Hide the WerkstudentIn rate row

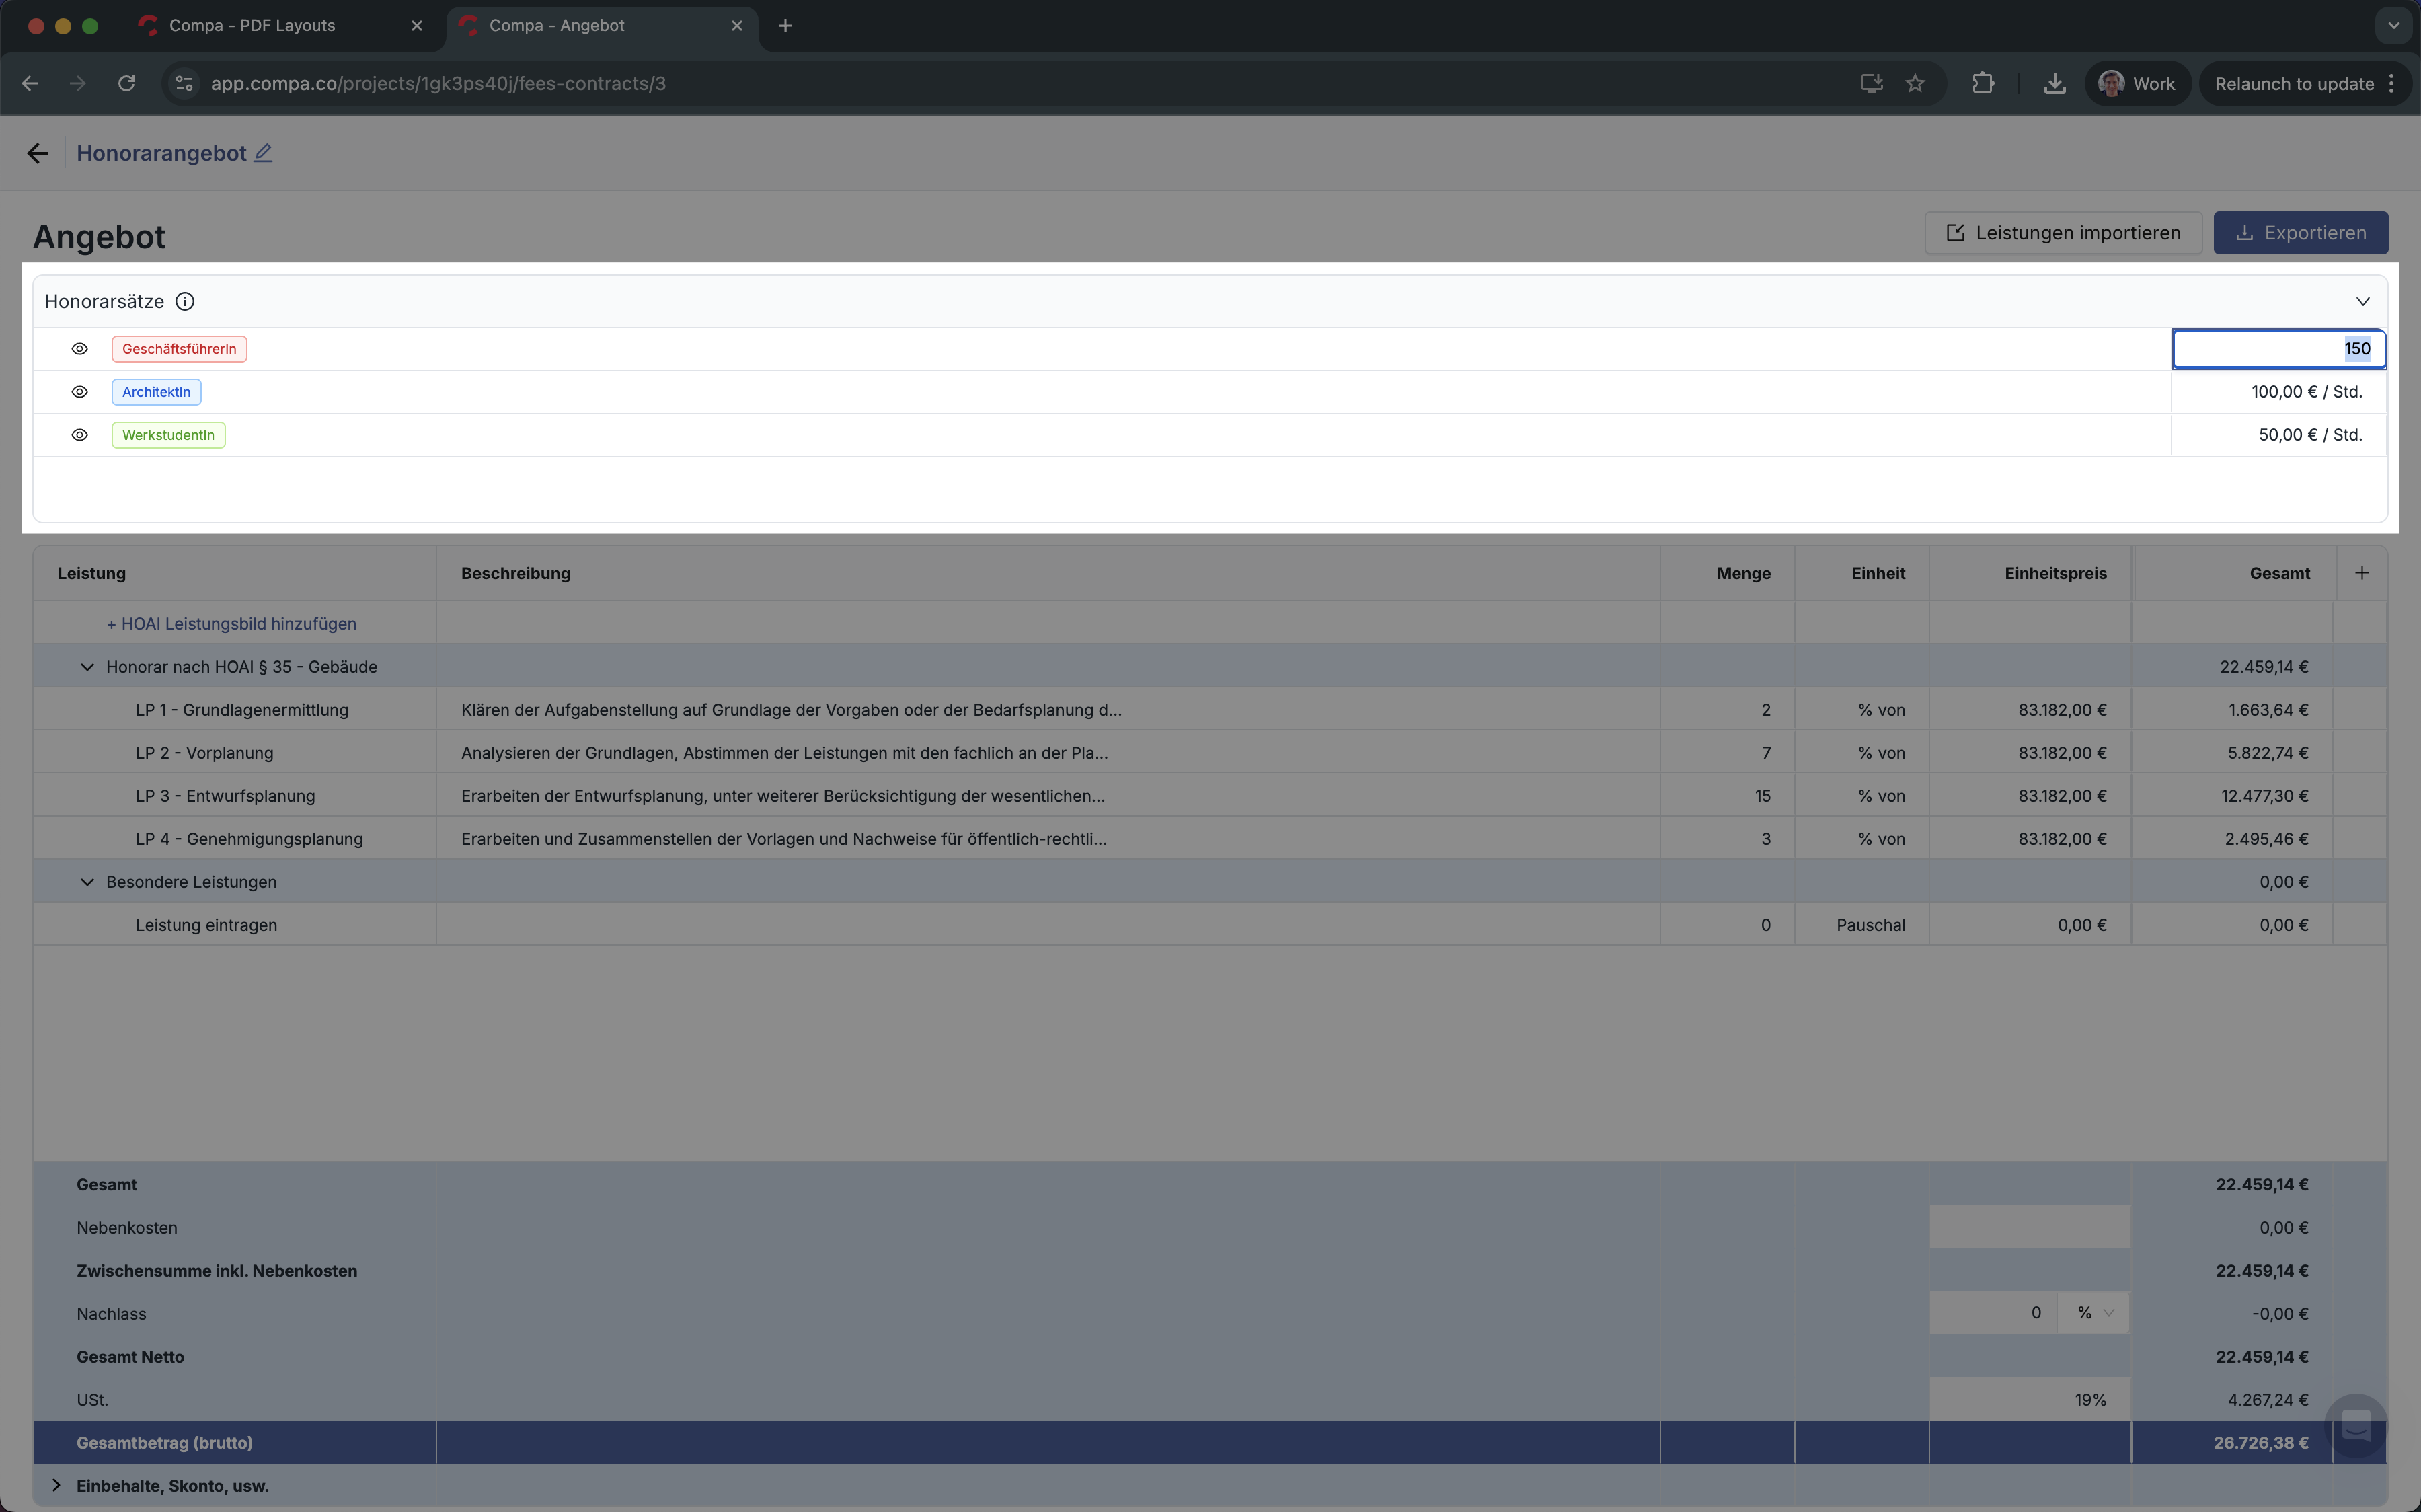(x=80, y=435)
